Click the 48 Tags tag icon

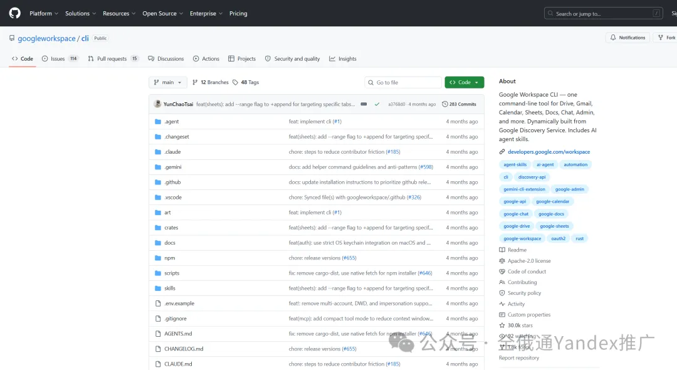(235, 82)
